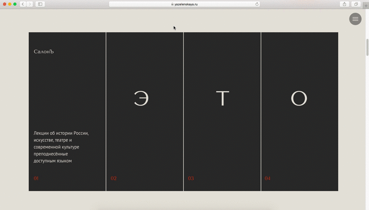Click the Safari back arrow
The width and height of the screenshot is (369, 210).
pyautogui.click(x=23, y=4)
